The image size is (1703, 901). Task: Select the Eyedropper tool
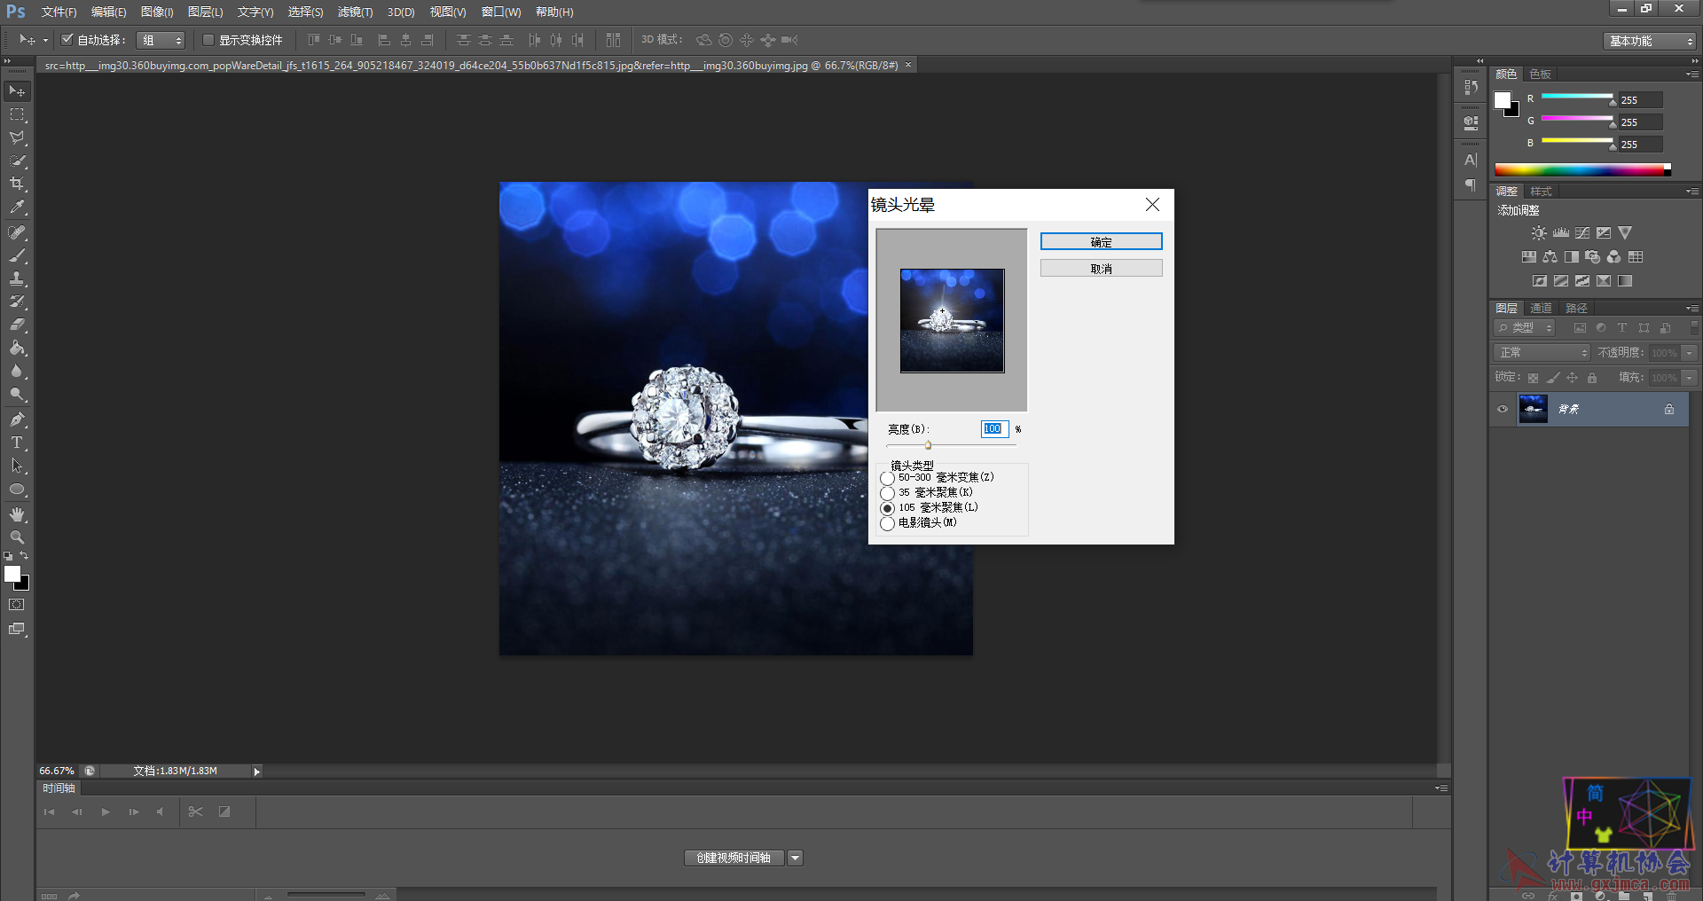[17, 207]
